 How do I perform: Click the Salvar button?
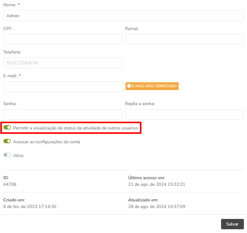coord(232,224)
